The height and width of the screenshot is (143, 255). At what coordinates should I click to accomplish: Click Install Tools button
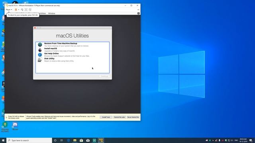coord(106,117)
